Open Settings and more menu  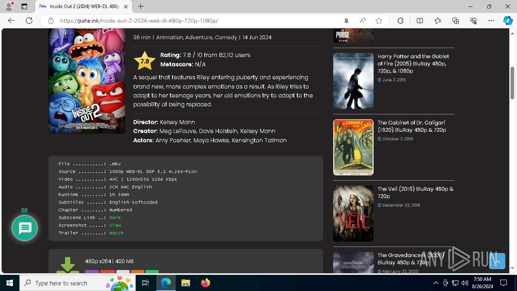click(x=491, y=21)
